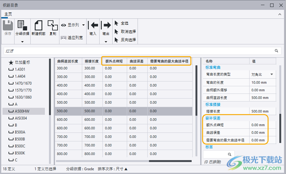Image resolution: width=286 pixels, height=174 pixels.
Task: Select the 1.4404 grade in the list
Action: click(20, 76)
